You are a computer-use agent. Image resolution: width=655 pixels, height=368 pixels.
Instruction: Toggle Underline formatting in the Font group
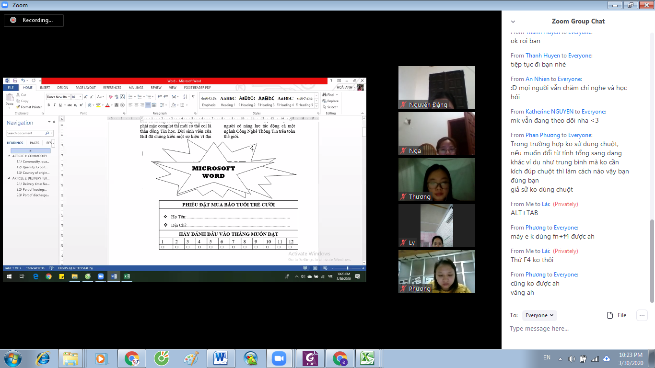(x=59, y=105)
